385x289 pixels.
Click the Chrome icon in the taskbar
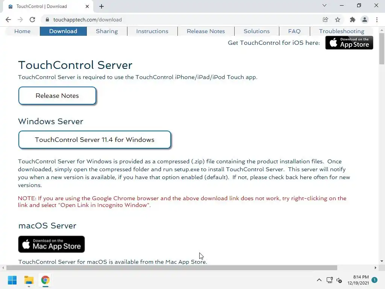click(x=45, y=280)
